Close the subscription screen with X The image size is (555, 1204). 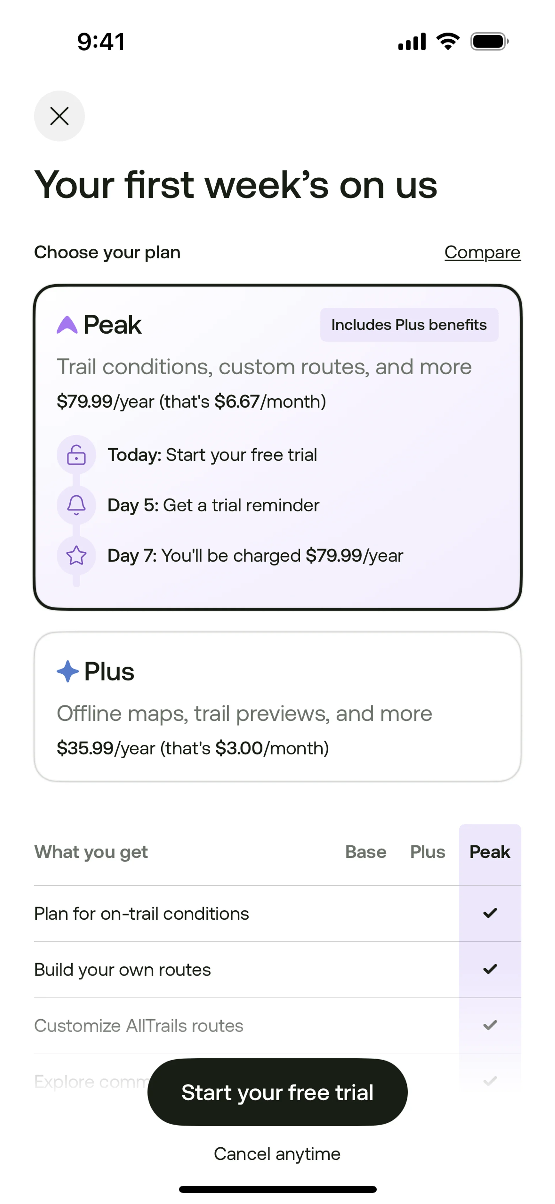59,116
